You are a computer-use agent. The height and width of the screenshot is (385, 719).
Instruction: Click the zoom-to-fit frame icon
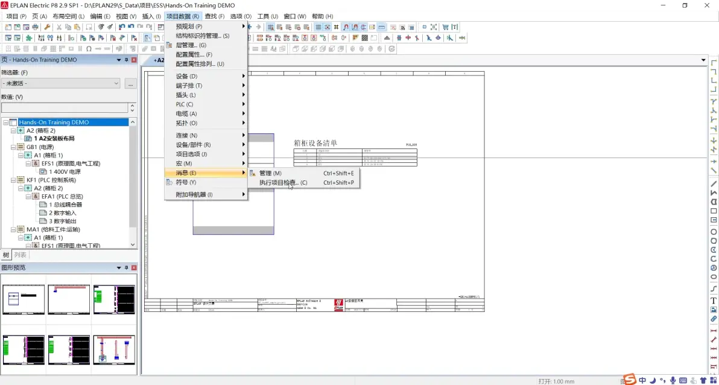click(x=433, y=27)
